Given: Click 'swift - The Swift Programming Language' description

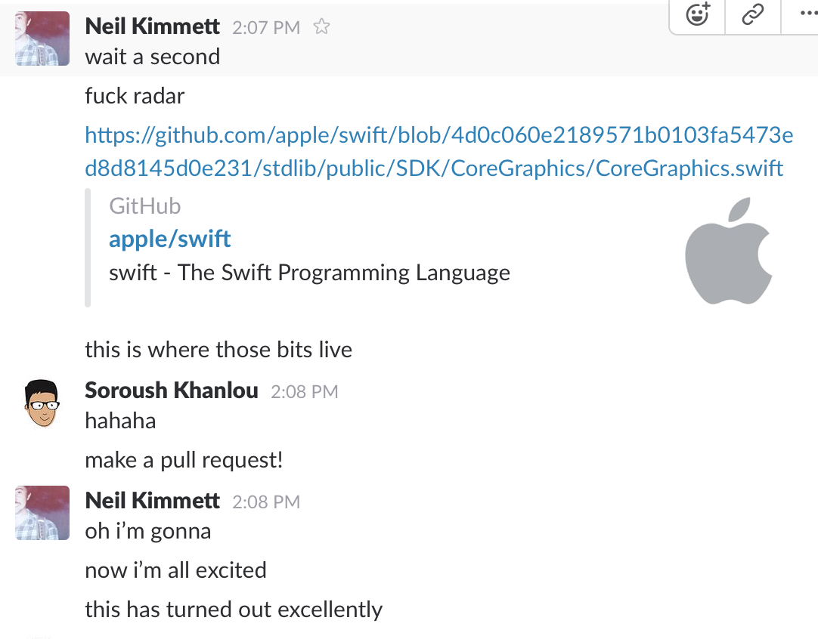Looking at the screenshot, I should [x=309, y=273].
